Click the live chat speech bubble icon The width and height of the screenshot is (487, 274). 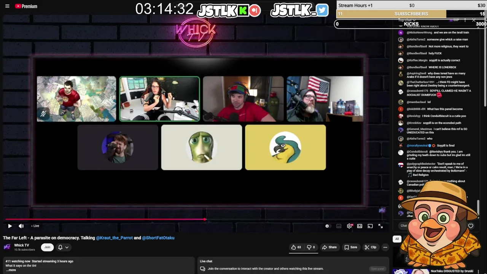[x=203, y=269]
